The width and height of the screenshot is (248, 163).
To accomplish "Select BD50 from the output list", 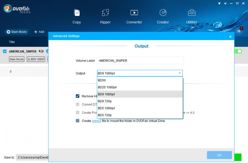I will (x=140, y=80).
